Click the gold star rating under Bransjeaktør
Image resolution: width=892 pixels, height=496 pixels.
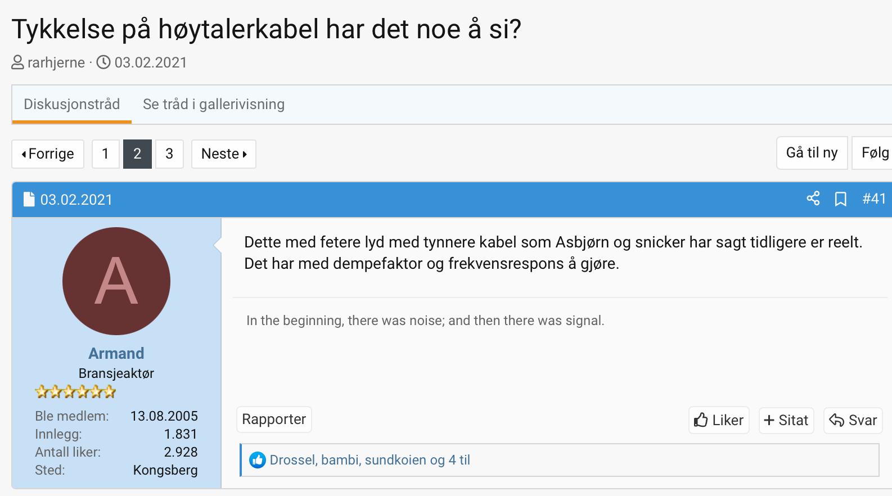click(x=75, y=391)
